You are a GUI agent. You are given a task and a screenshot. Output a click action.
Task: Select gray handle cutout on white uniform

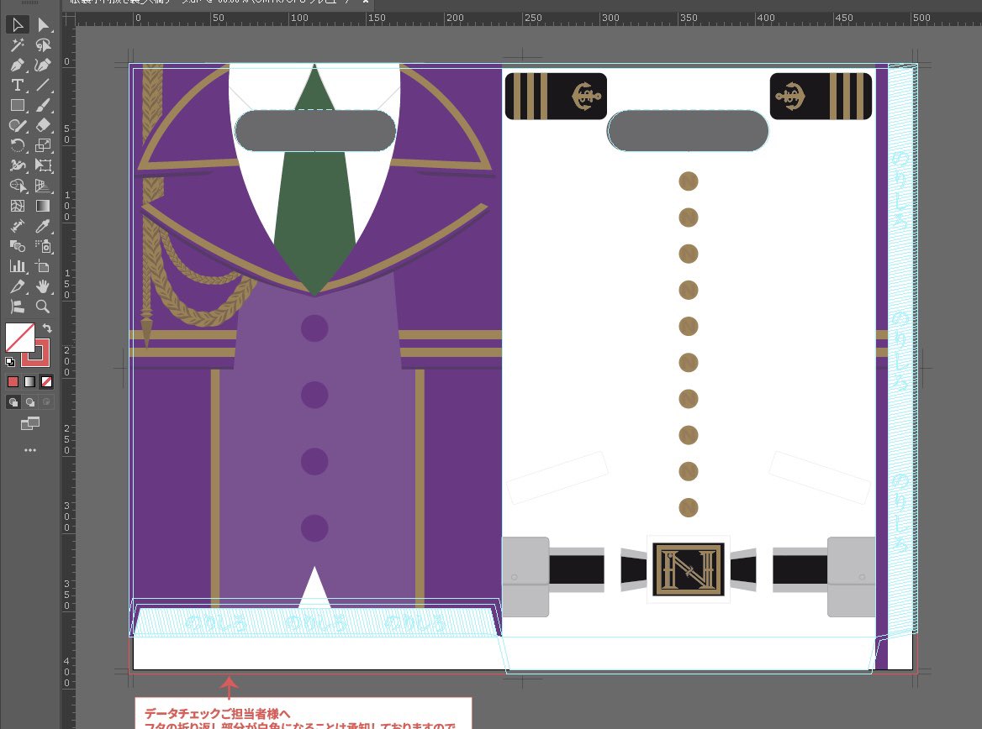[688, 131]
